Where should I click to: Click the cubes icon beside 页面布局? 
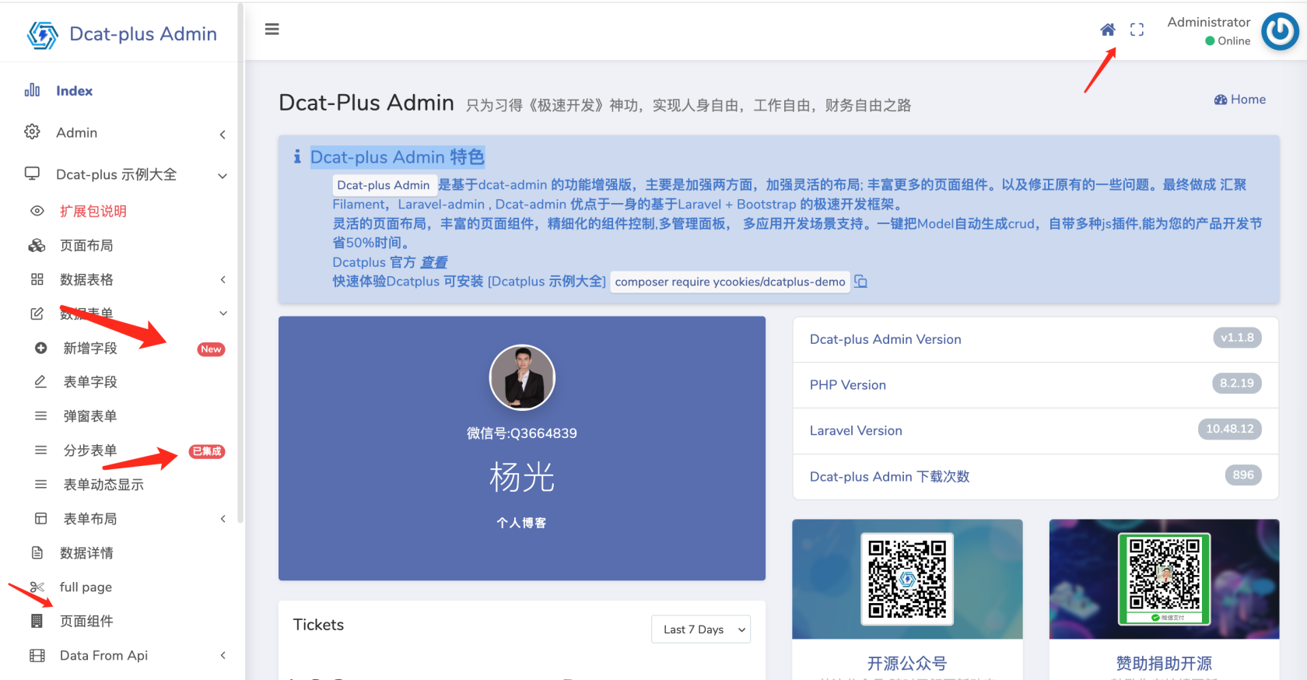pyautogui.click(x=37, y=245)
